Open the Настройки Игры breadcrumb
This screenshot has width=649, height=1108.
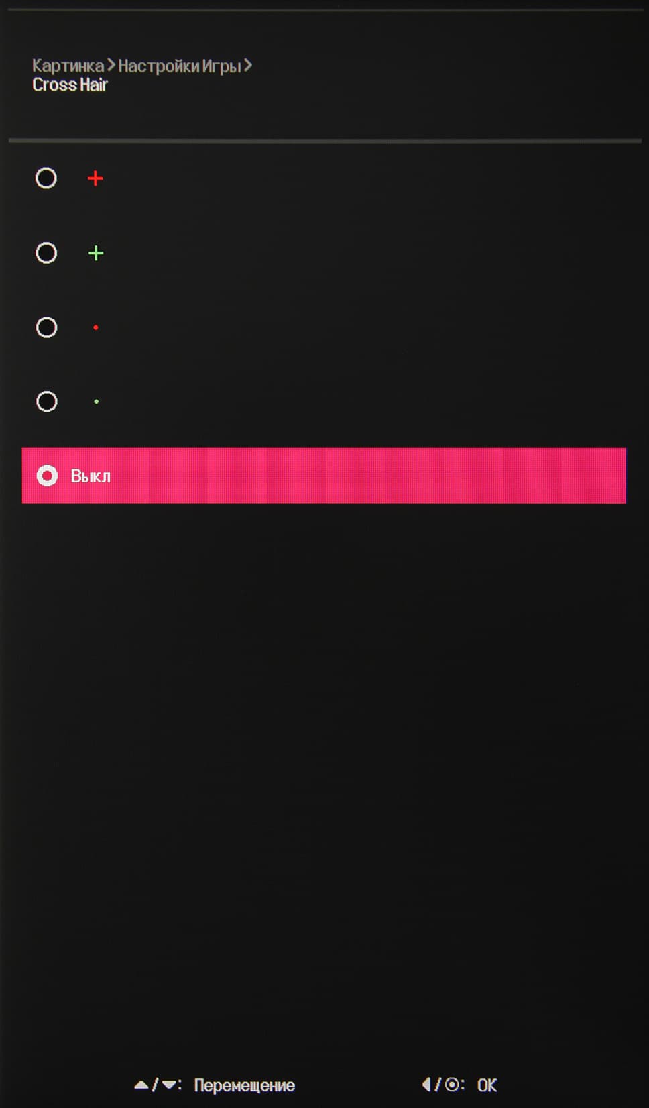click(x=179, y=66)
